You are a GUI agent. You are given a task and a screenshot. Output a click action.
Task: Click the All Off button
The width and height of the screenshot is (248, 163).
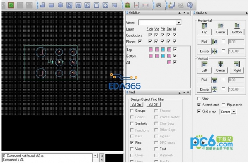click(153, 104)
